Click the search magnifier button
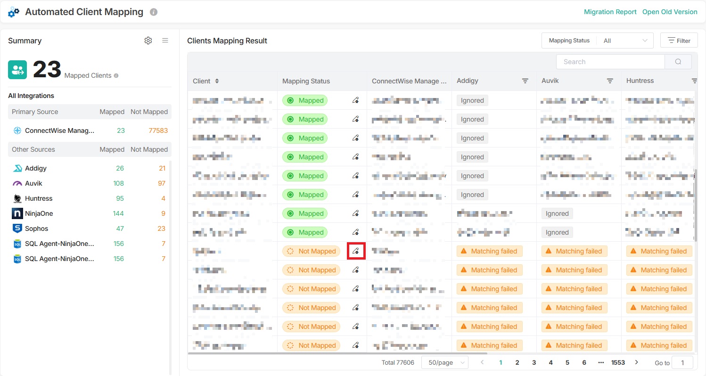 tap(678, 62)
